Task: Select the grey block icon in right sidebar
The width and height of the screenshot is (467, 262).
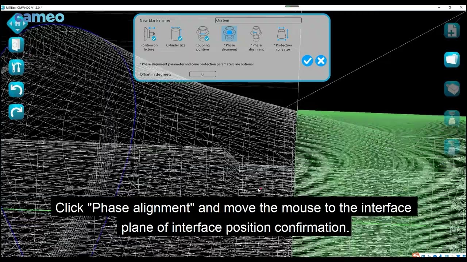Action: [452, 89]
